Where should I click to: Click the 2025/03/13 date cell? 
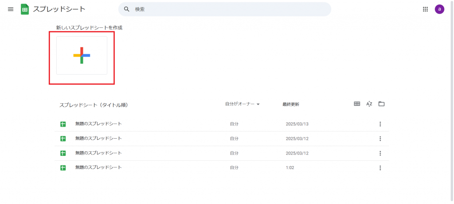coord(297,124)
